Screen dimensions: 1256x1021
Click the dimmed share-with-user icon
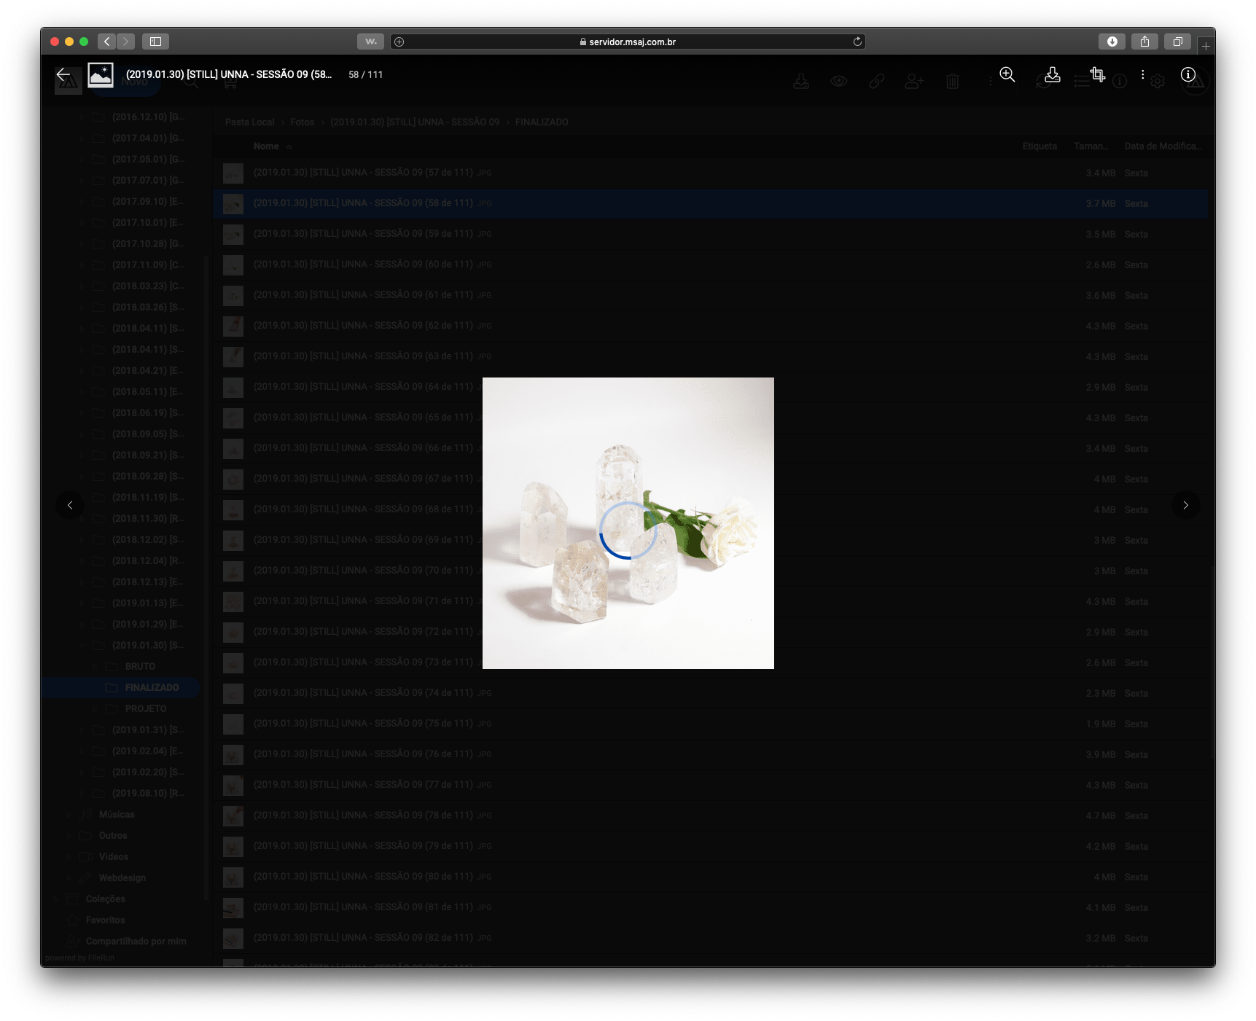(914, 81)
